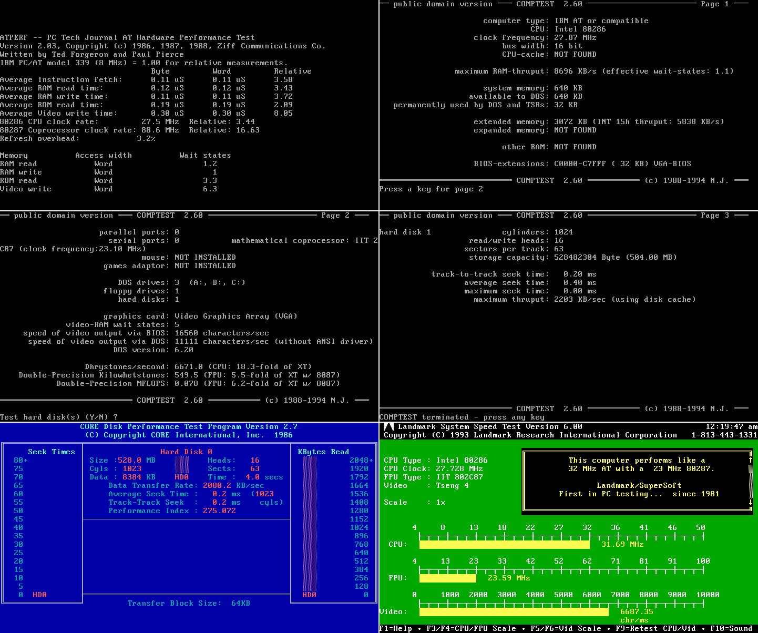The height and width of the screenshot is (633, 758).
Task: Click the 'Test hard disk(s) (Y/N) ?' prompt
Action: click(x=59, y=417)
